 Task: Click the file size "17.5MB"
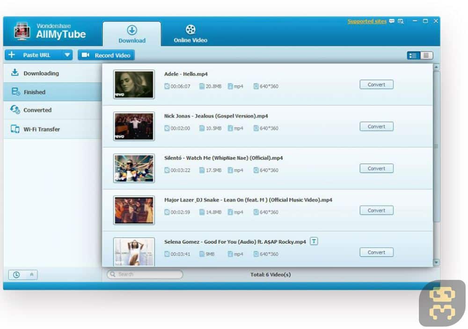[x=213, y=170]
